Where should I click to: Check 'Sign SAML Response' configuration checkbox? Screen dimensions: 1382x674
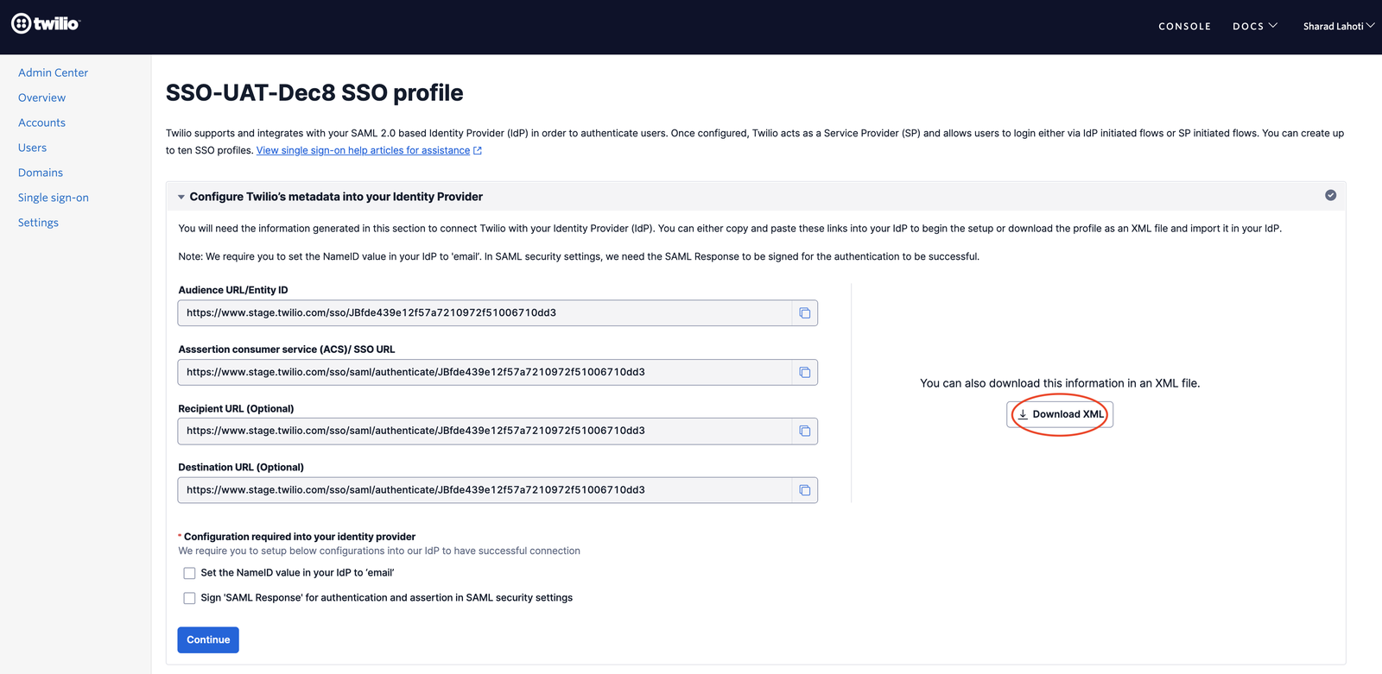click(x=189, y=597)
